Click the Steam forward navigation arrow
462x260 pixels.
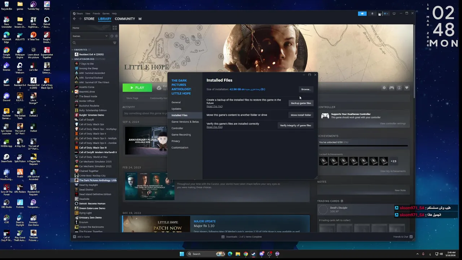(x=80, y=19)
